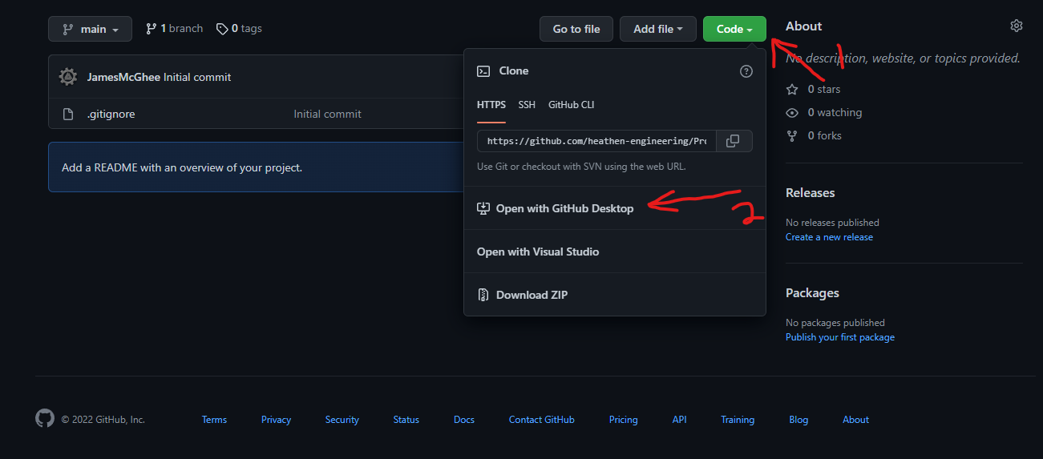This screenshot has width=1043, height=459.
Task: Click the GitHub logo in footer
Action: (x=45, y=419)
